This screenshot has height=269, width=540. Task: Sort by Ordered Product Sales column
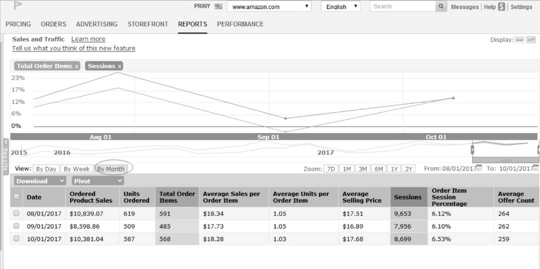click(92, 197)
